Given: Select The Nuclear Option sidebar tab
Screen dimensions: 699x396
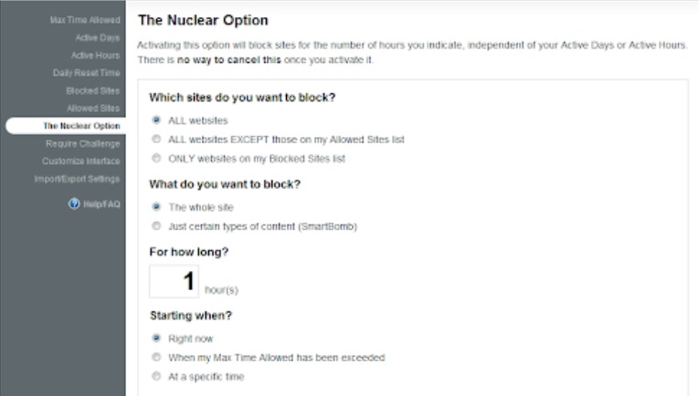Looking at the screenshot, I should click(x=81, y=125).
